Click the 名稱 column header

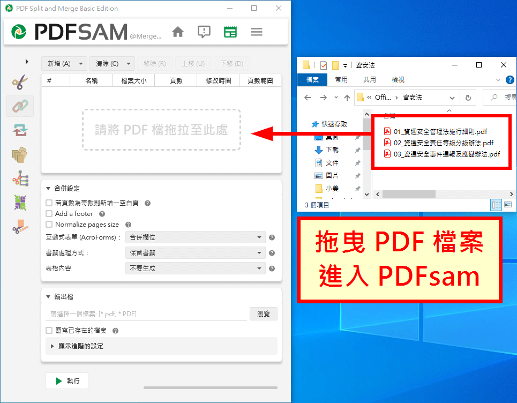point(91,80)
